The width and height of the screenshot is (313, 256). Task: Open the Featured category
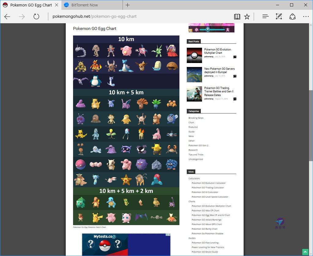(x=193, y=127)
